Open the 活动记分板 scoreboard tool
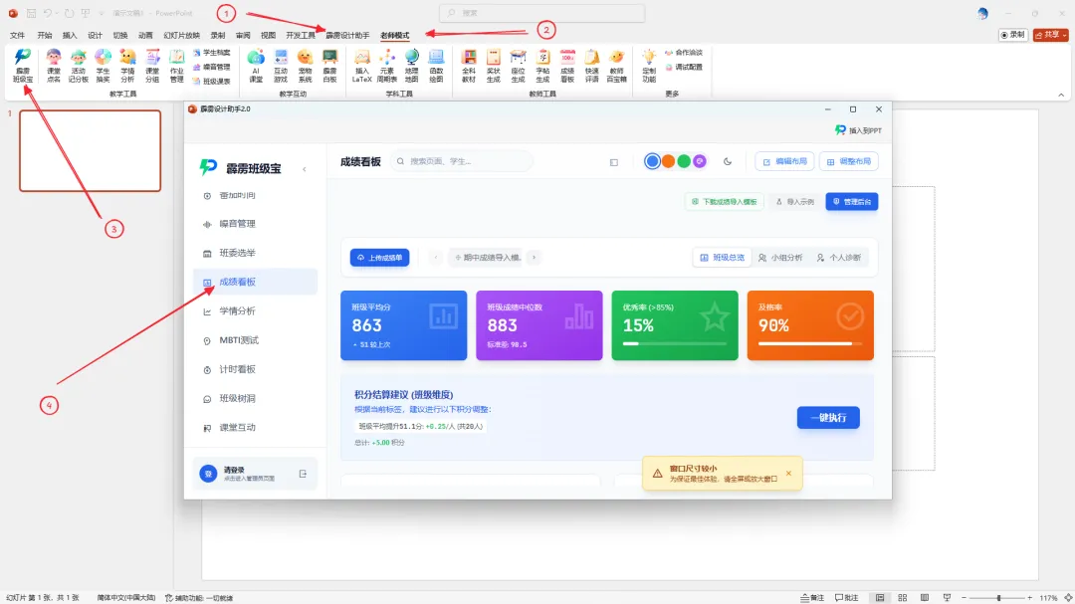Image resolution: width=1075 pixels, height=604 pixels. 79,66
